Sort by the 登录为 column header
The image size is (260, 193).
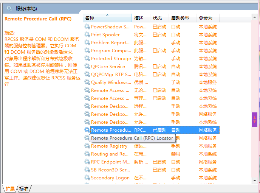(x=208, y=18)
